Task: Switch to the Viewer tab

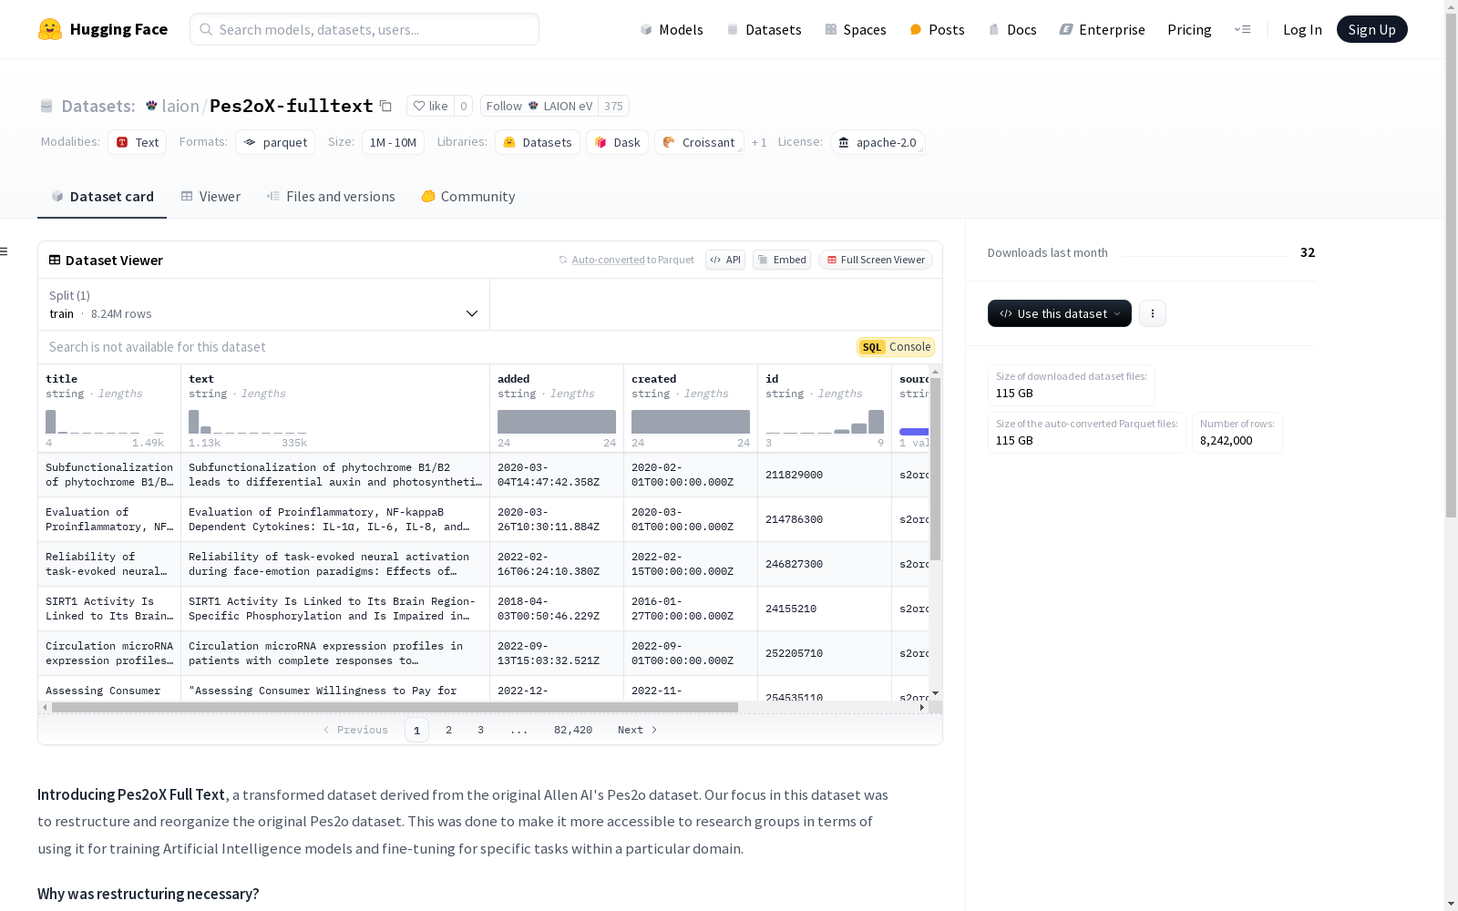Action: click(x=210, y=197)
